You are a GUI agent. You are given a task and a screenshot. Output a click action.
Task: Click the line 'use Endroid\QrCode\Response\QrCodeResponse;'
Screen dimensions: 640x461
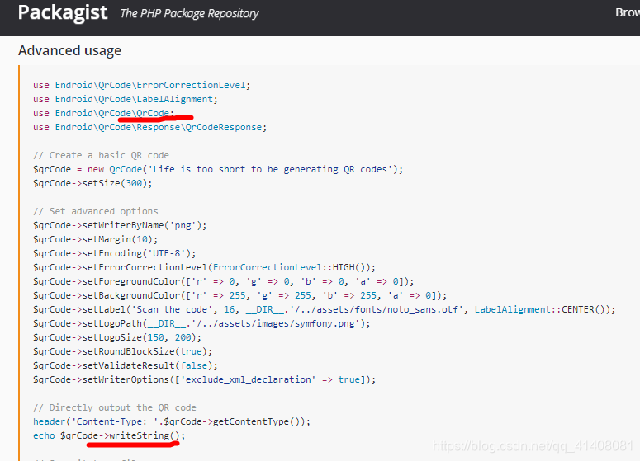click(149, 127)
